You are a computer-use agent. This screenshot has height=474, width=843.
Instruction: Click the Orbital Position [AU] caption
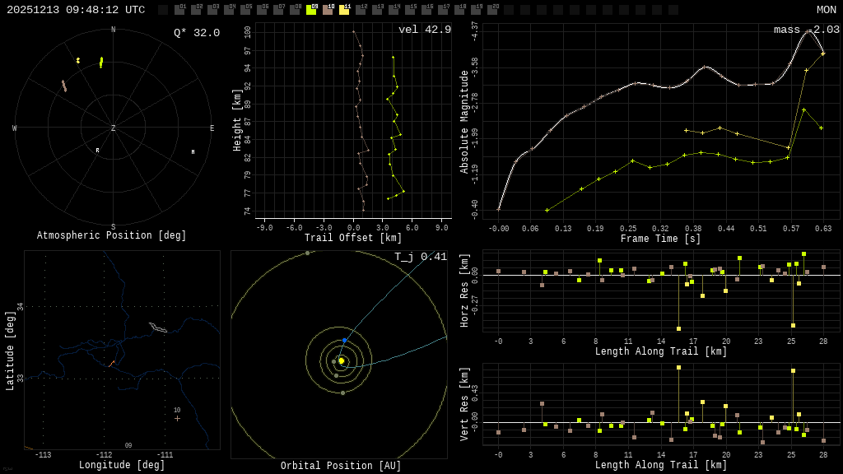click(x=341, y=466)
